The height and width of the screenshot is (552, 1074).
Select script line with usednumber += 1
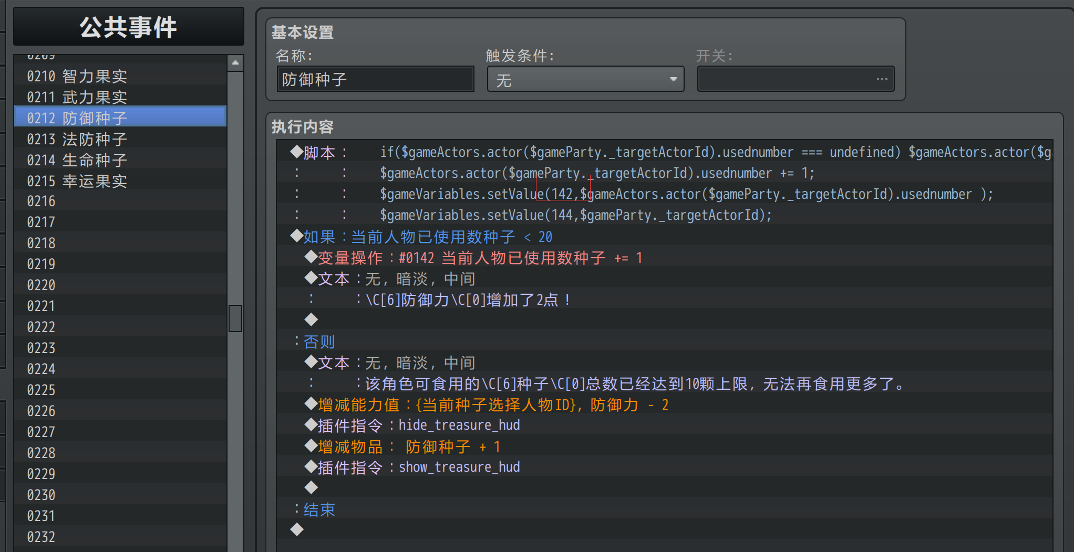(x=665, y=173)
